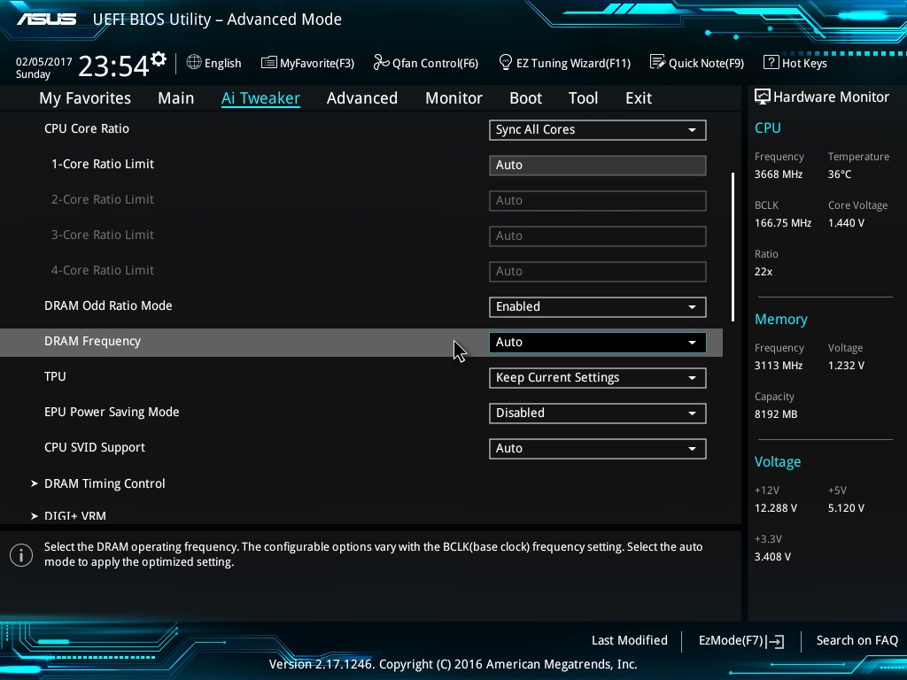The height and width of the screenshot is (680, 907).
Task: Click the +5V value 5.120 V
Action: (x=846, y=507)
